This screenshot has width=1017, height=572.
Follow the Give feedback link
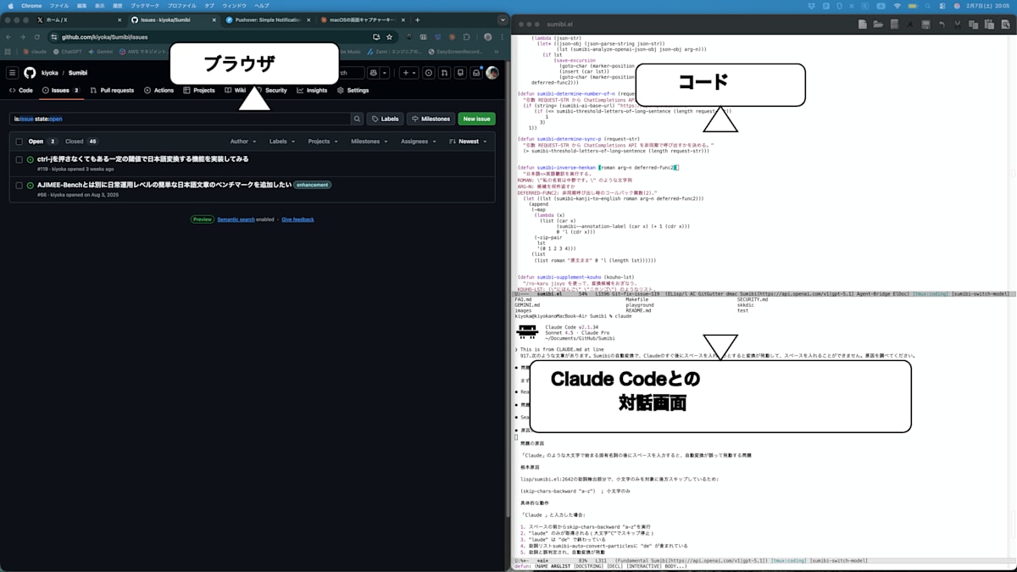[297, 219]
